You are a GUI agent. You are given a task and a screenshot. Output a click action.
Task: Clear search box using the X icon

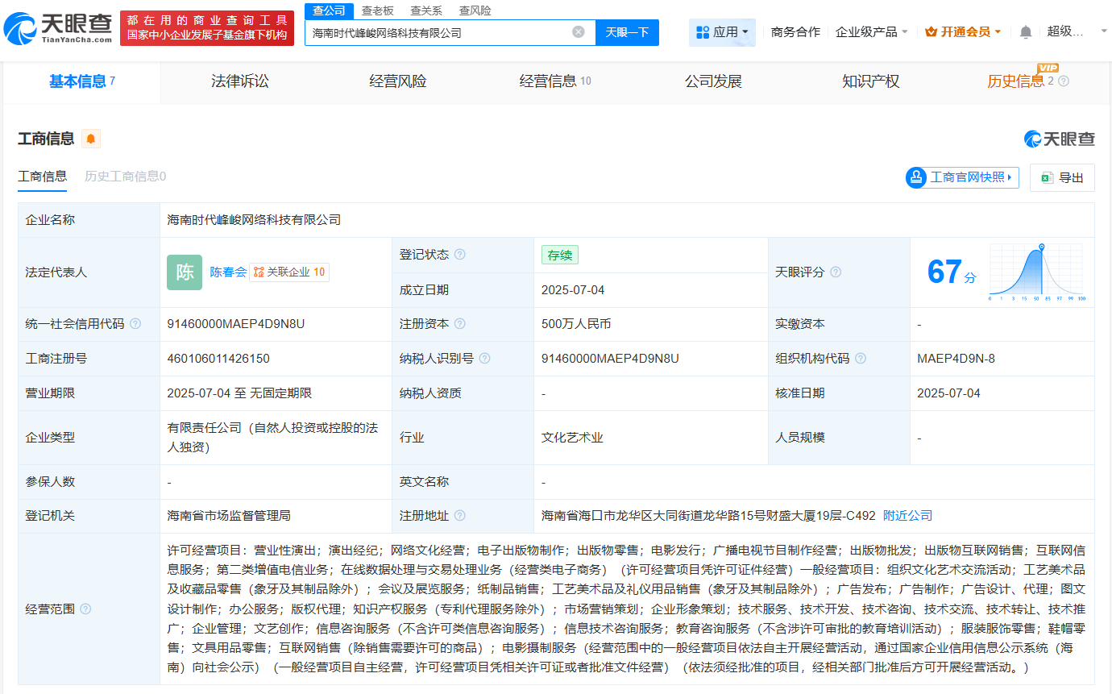click(x=577, y=32)
